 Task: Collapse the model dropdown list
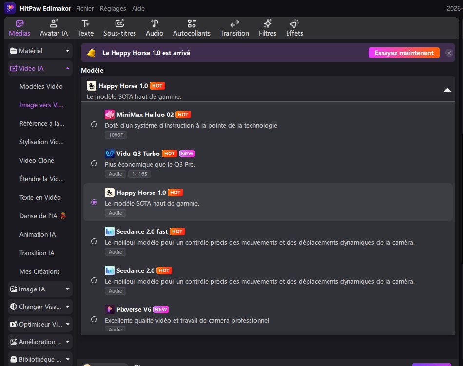(x=447, y=90)
